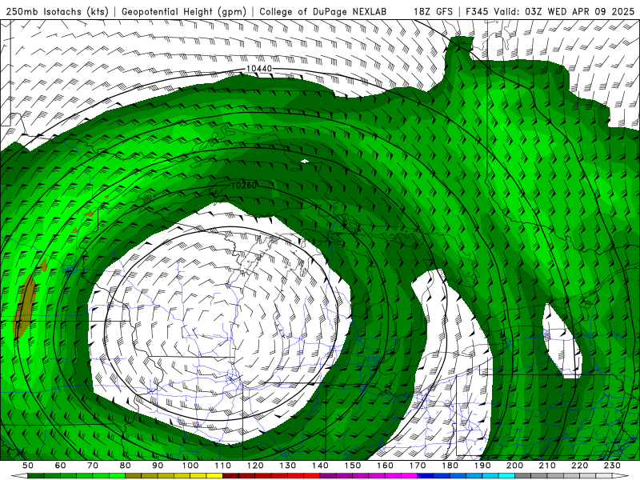Click the 80 kt color bar label
640x480 pixels.
point(125,466)
